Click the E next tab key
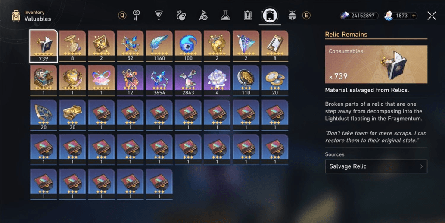The image size is (445, 223). (x=306, y=16)
